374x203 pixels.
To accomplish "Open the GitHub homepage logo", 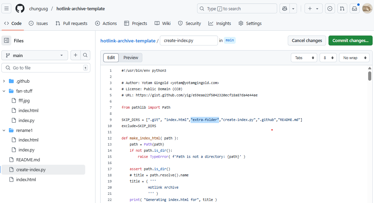I will 20,9.
